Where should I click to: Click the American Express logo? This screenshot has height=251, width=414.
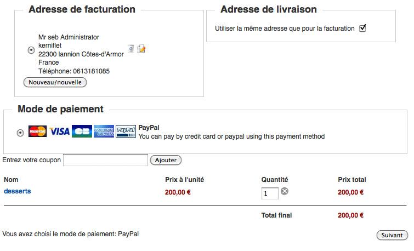point(104,132)
